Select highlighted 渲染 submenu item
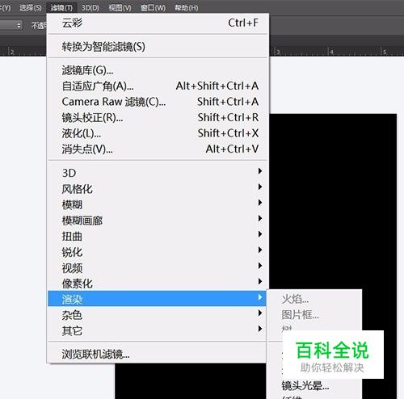 [x=157, y=299]
